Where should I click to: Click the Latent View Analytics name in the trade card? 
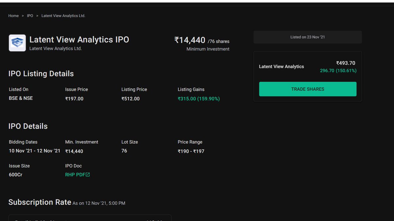tap(281, 66)
